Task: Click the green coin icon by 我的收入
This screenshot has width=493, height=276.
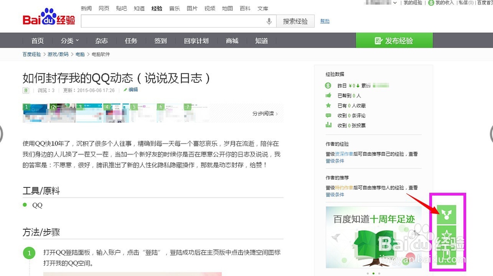Action: coord(431,3)
